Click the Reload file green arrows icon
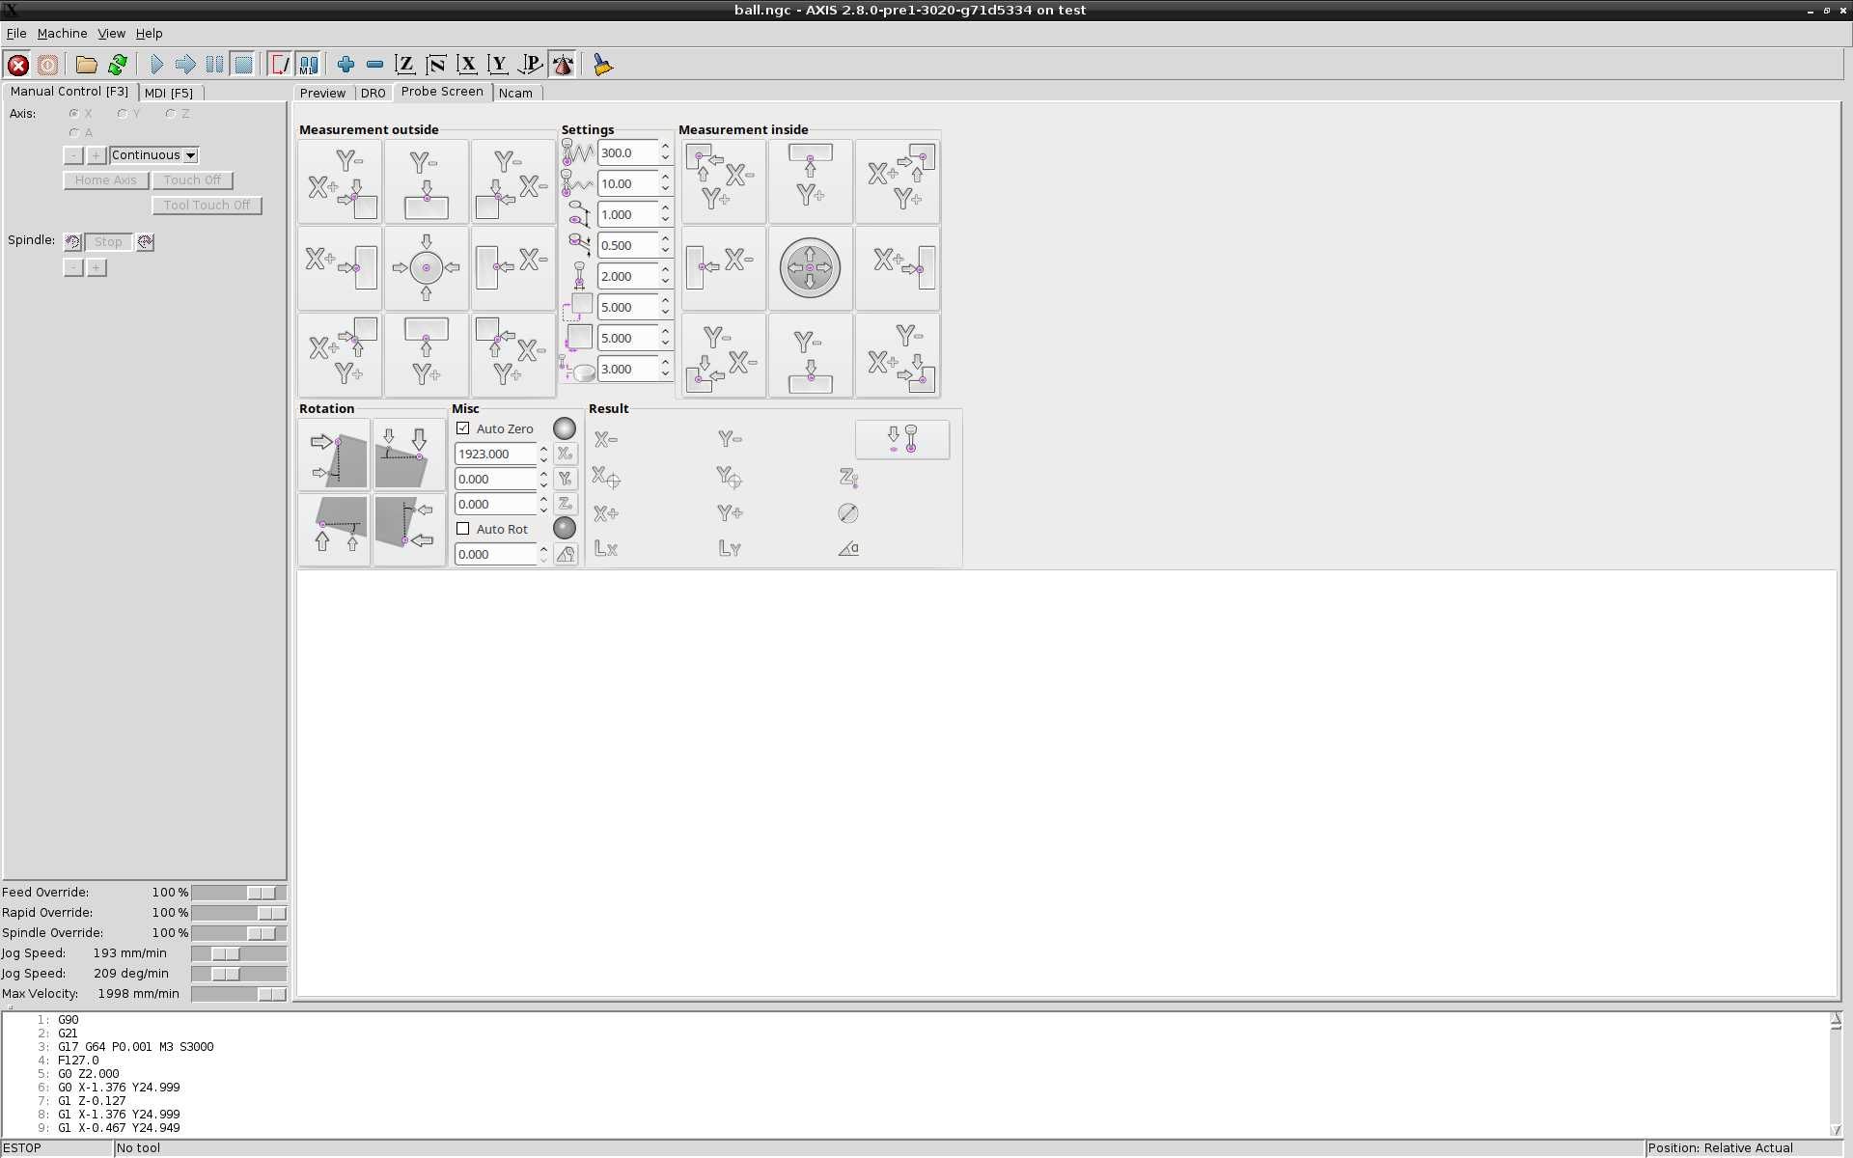The height and width of the screenshot is (1158, 1853). pos(118,65)
